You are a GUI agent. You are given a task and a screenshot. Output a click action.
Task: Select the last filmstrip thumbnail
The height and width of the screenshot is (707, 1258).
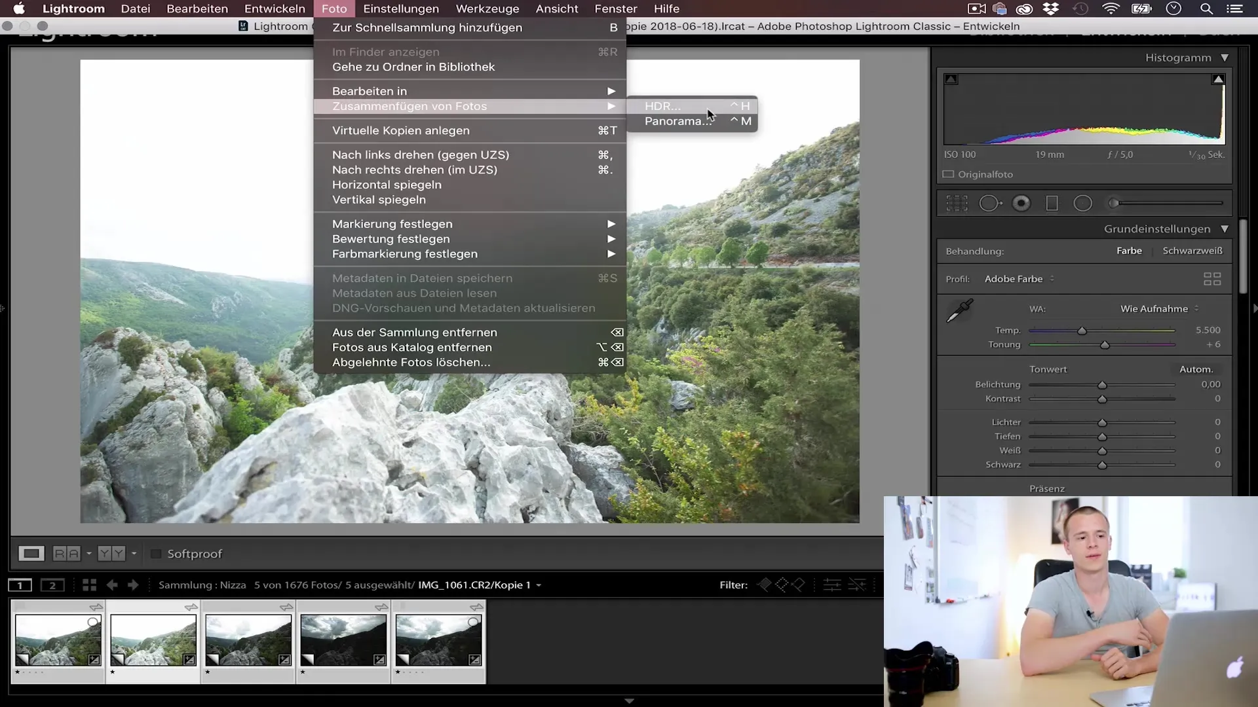[438, 640]
